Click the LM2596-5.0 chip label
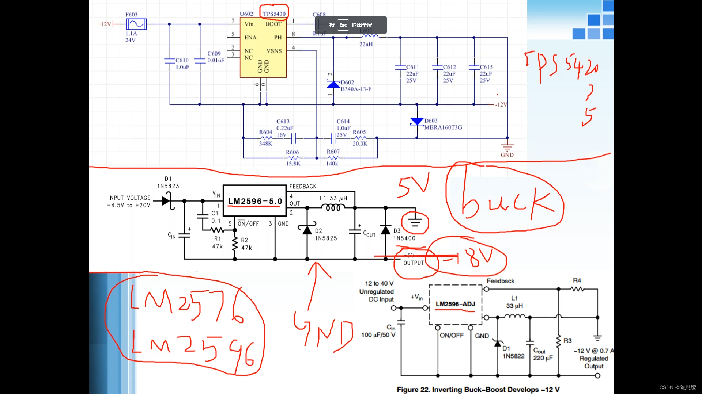Screen dimensions: 702x394 pos(255,201)
